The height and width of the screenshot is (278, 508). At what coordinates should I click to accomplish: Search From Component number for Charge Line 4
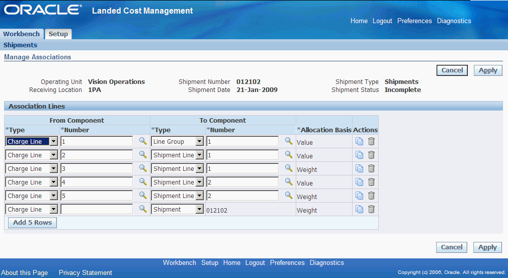[x=143, y=181]
